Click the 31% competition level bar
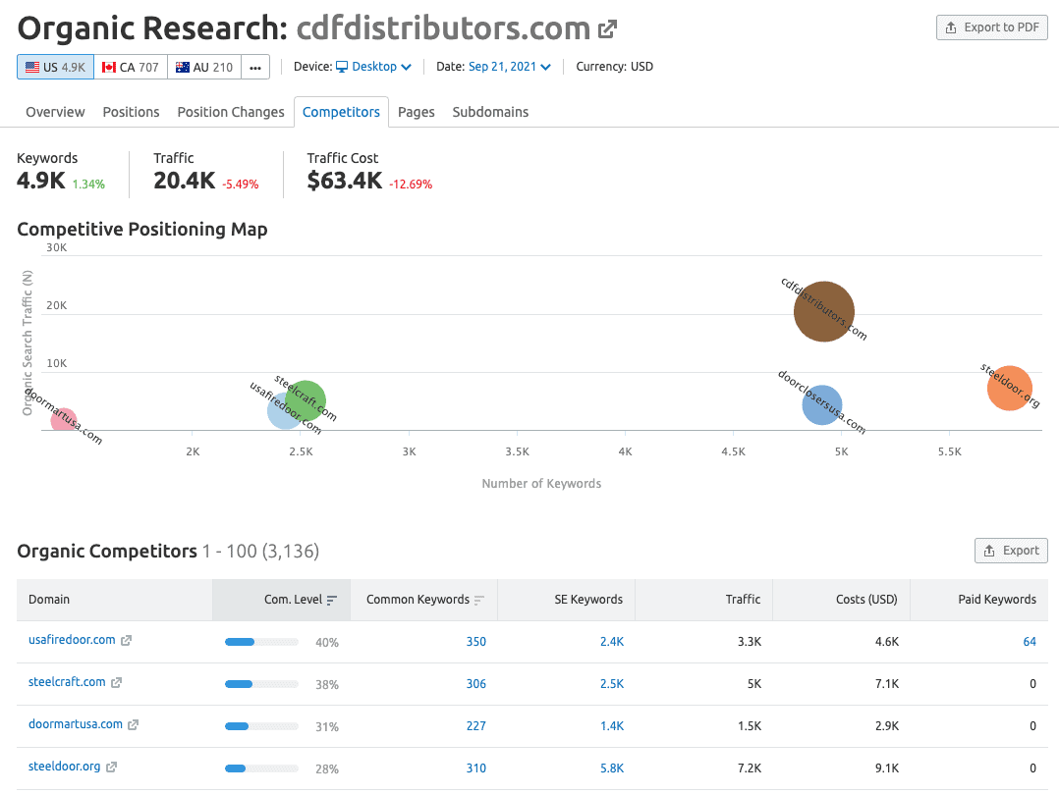 pos(261,726)
